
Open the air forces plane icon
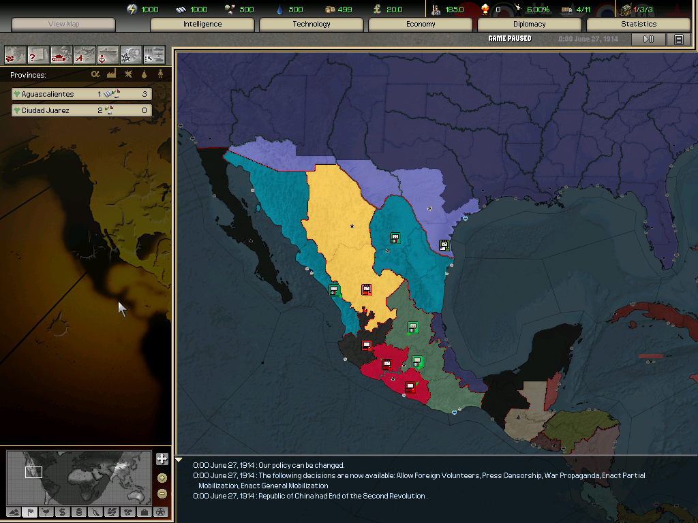(85, 54)
